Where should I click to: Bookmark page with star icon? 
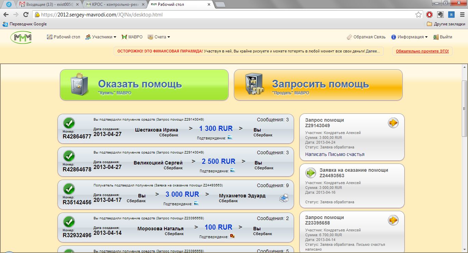[418, 15]
